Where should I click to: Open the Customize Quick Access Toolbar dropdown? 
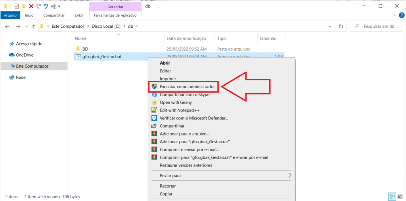point(59,6)
